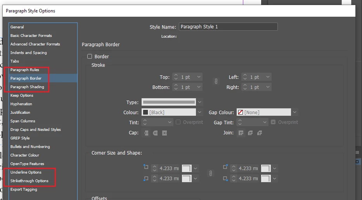Select the round cap icon
362x200 pixels.
(155, 133)
